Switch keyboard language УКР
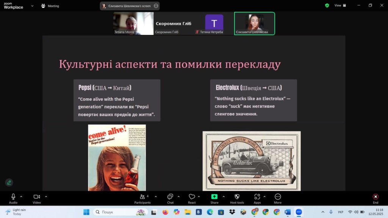 (341, 212)
